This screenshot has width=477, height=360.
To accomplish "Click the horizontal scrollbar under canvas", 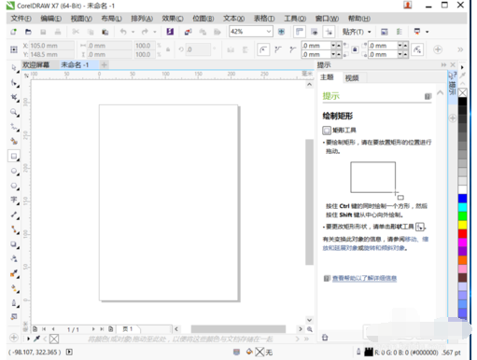I will [238, 329].
